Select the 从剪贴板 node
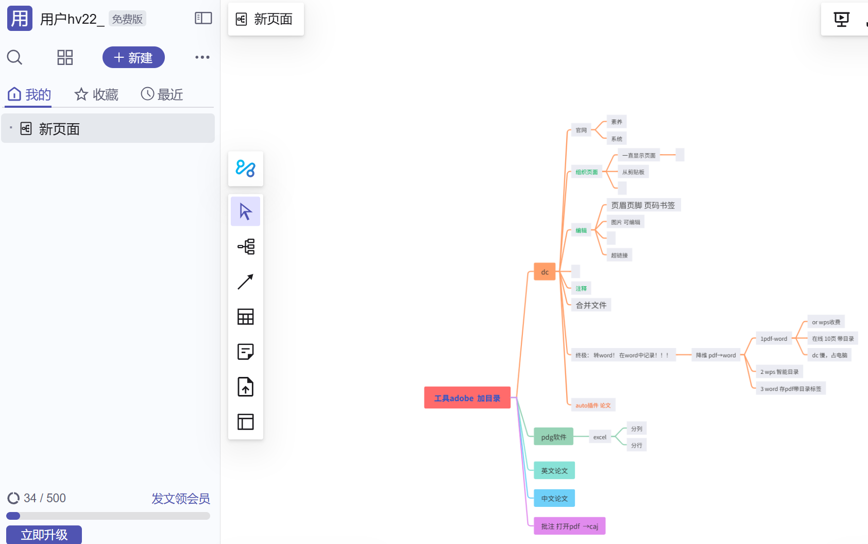 [633, 172]
